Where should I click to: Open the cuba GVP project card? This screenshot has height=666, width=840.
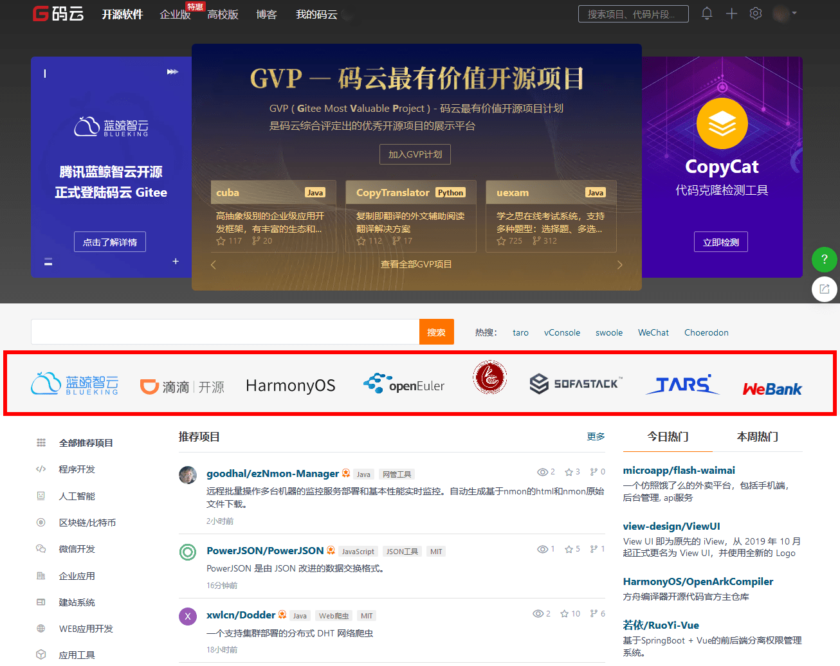tap(273, 216)
